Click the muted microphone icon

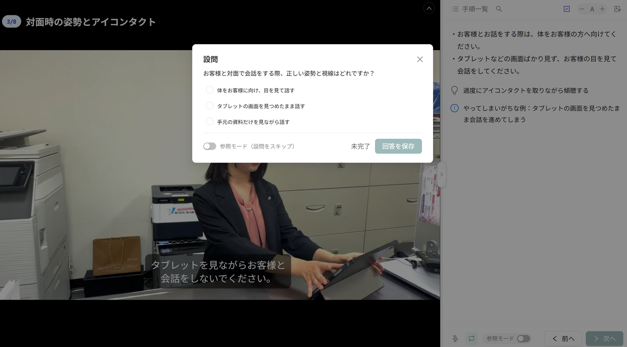(455, 338)
